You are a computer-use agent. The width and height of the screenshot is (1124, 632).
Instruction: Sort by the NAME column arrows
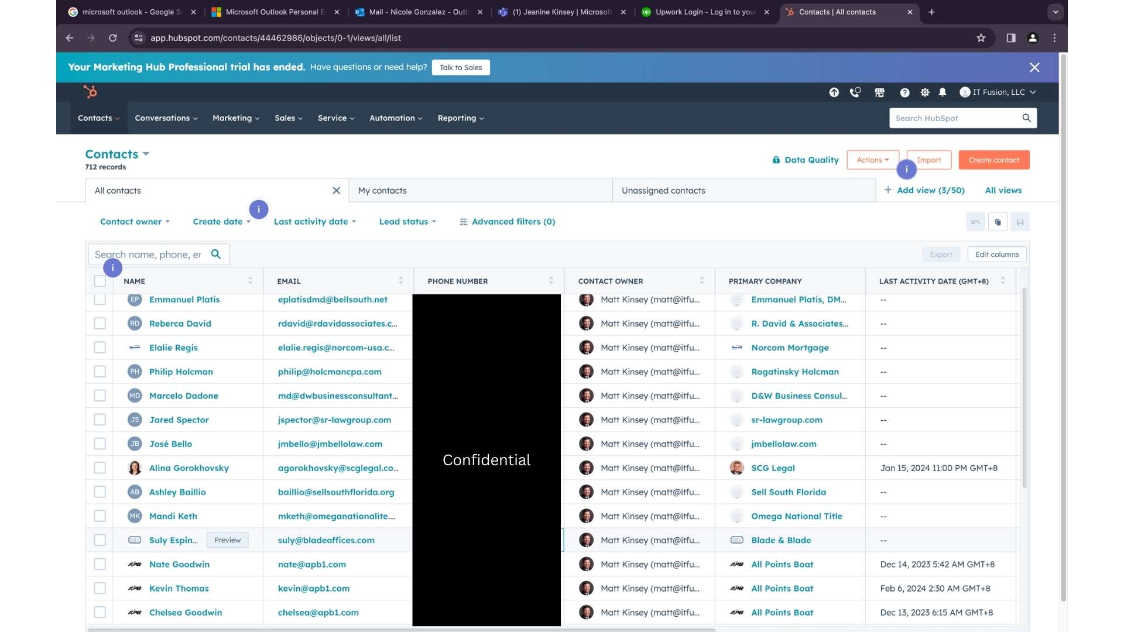pos(250,281)
